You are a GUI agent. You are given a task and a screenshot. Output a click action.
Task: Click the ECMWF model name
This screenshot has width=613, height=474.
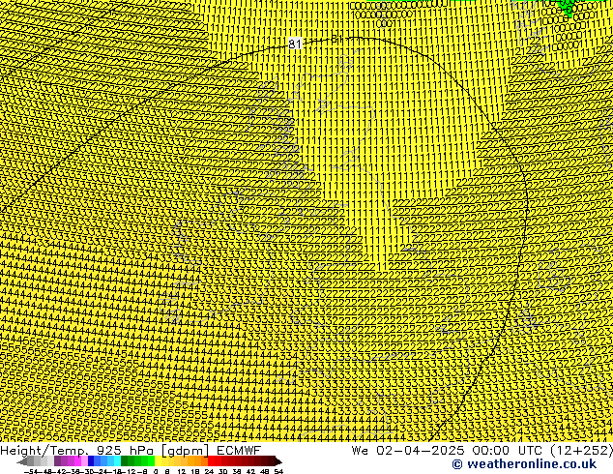click(x=239, y=450)
